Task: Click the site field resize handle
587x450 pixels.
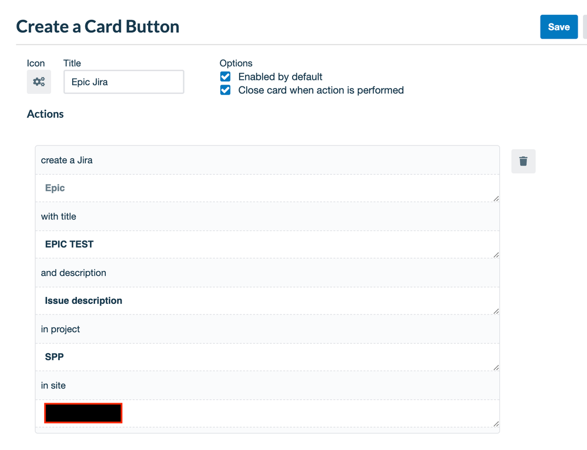Action: click(496, 424)
